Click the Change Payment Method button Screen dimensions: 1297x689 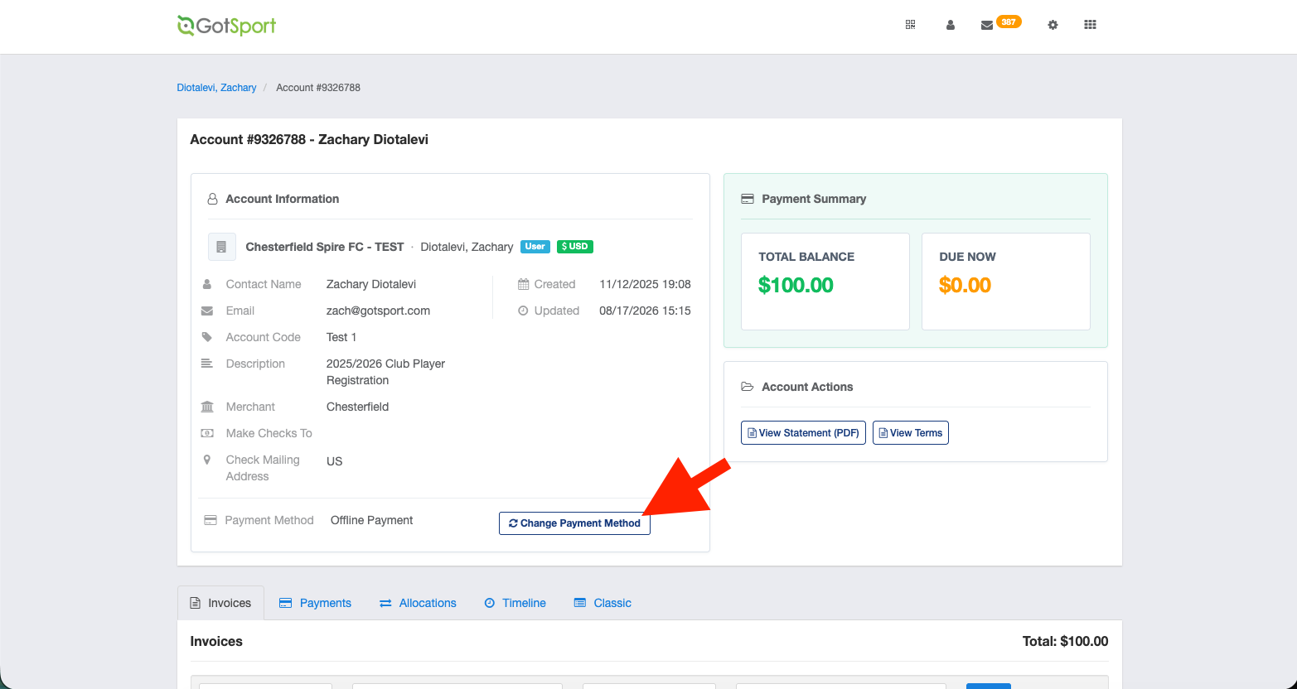coord(574,523)
